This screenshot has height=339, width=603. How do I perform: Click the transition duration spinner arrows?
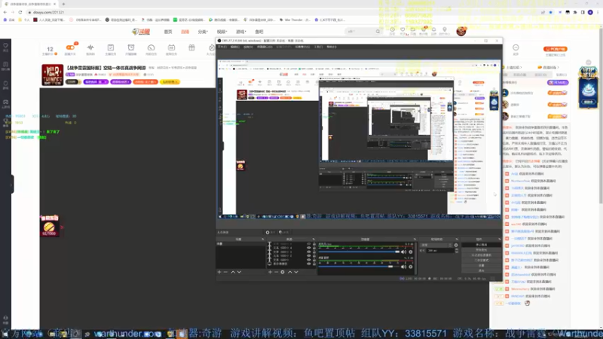tap(457, 251)
